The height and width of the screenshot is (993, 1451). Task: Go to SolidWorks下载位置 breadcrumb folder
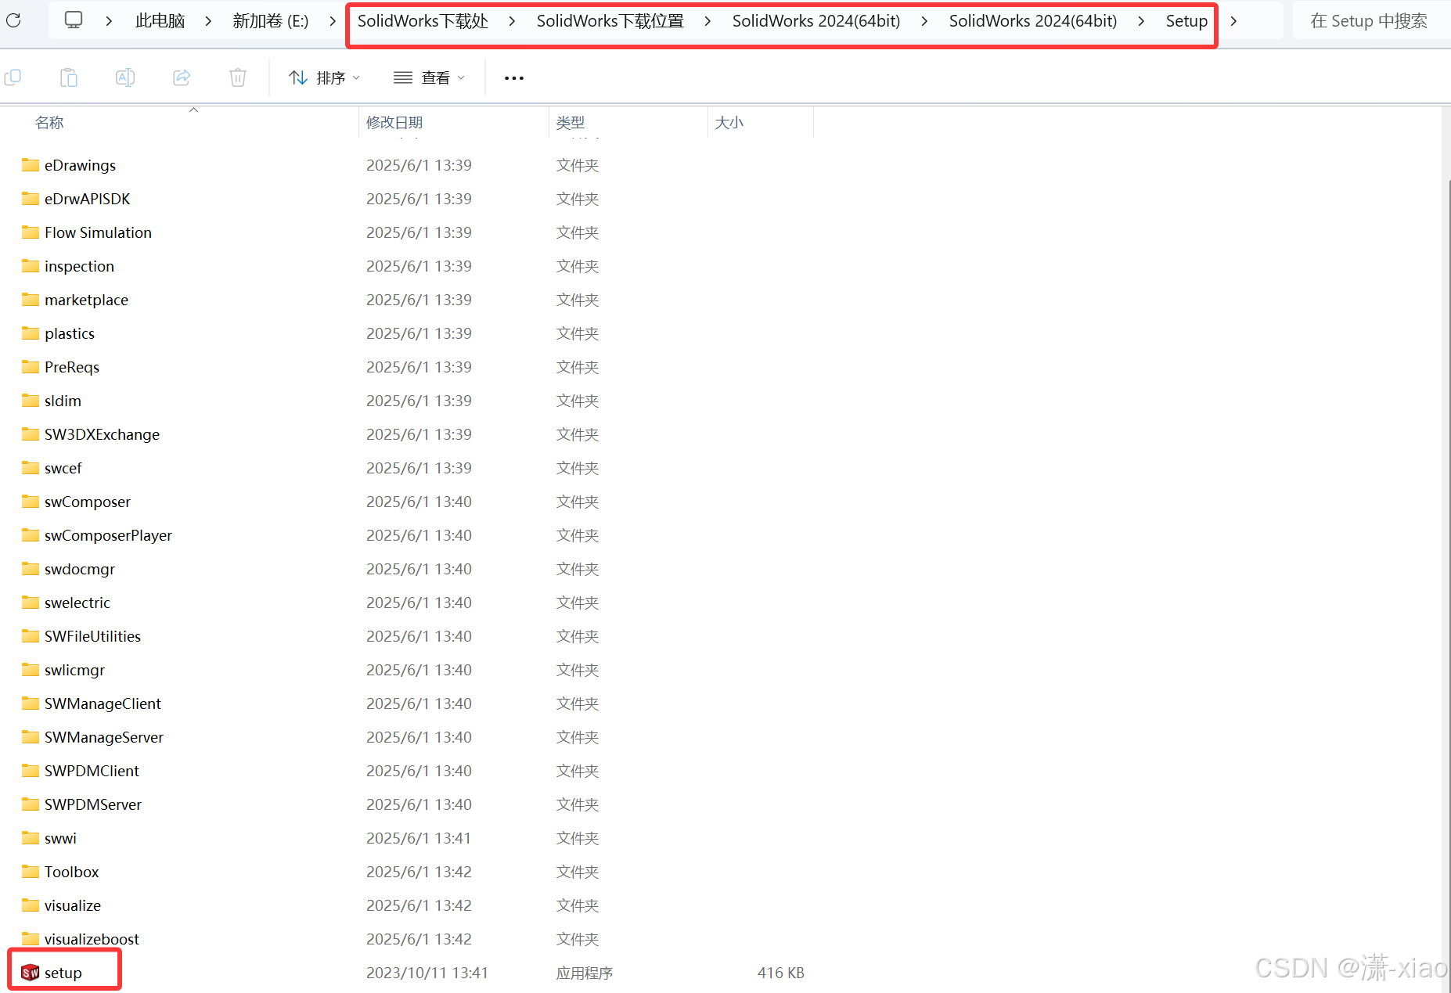(x=610, y=21)
